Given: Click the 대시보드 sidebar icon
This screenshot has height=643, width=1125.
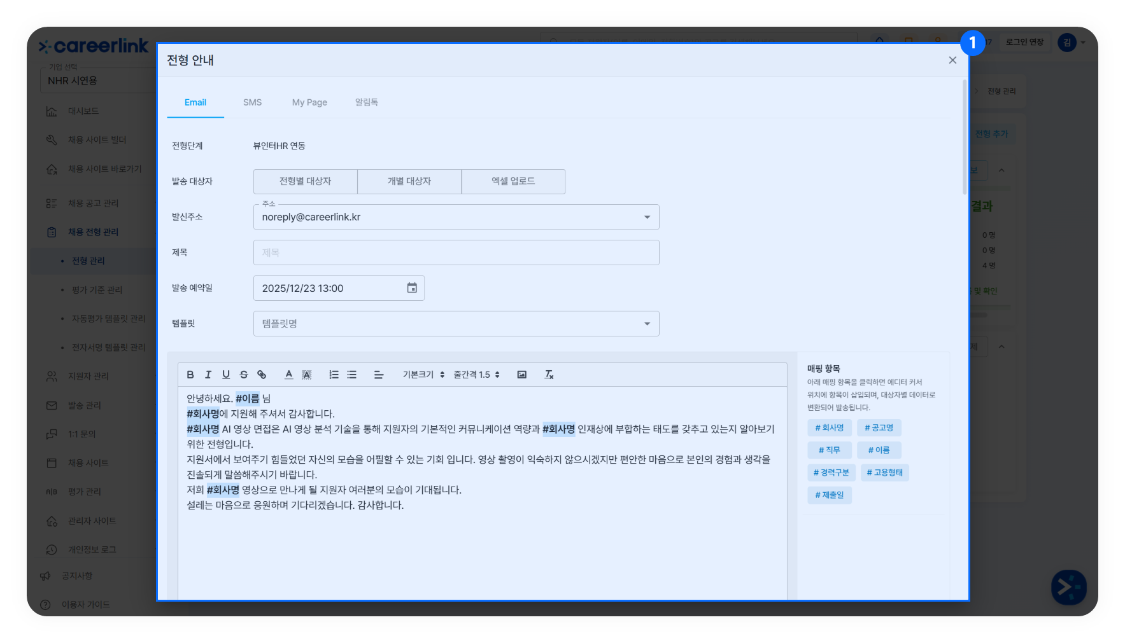Looking at the screenshot, I should point(52,111).
